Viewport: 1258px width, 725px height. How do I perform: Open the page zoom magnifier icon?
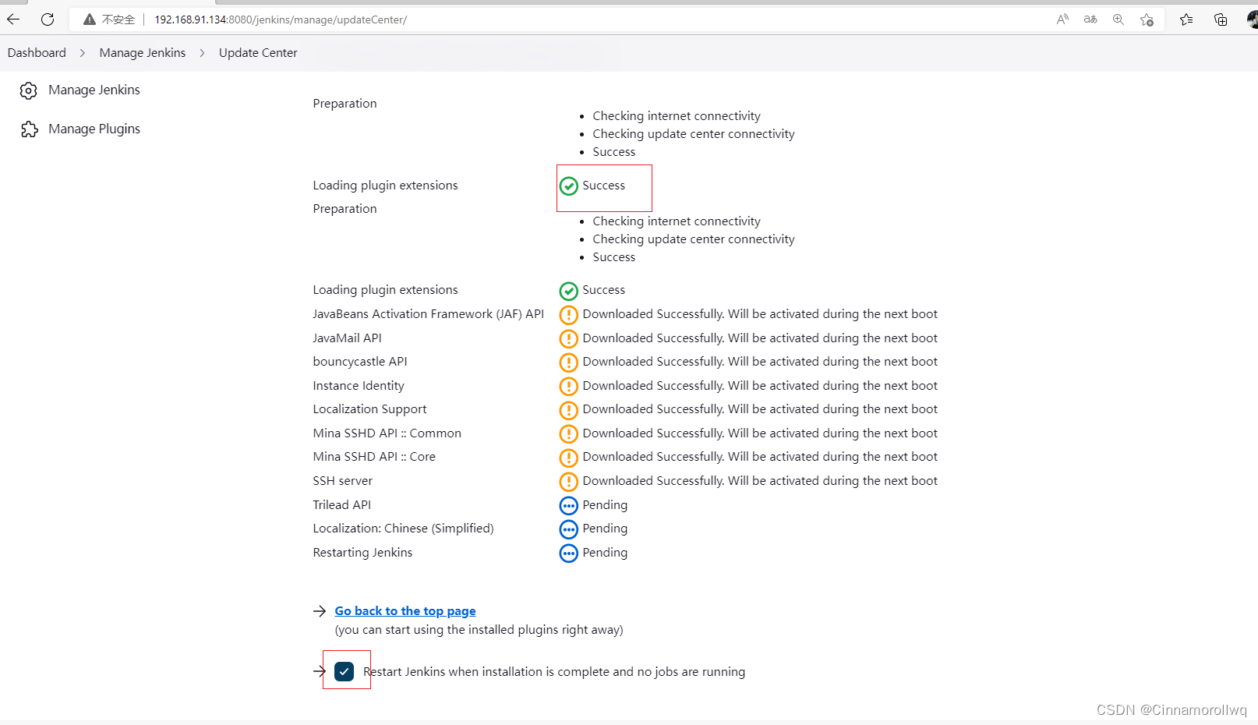click(x=1118, y=19)
